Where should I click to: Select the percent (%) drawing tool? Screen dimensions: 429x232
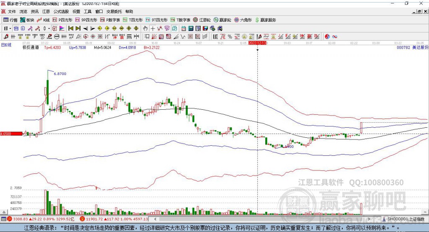pyautogui.click(x=230, y=37)
